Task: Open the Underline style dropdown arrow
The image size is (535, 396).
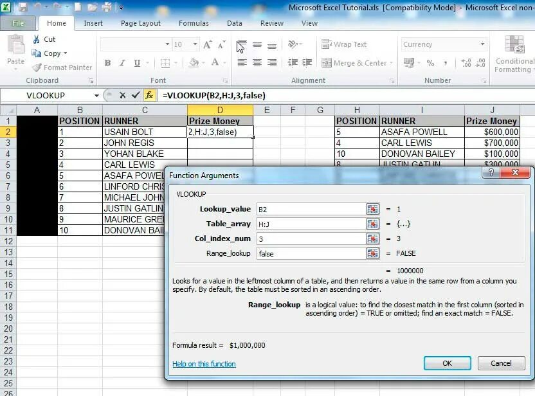Action: pyautogui.click(x=147, y=63)
